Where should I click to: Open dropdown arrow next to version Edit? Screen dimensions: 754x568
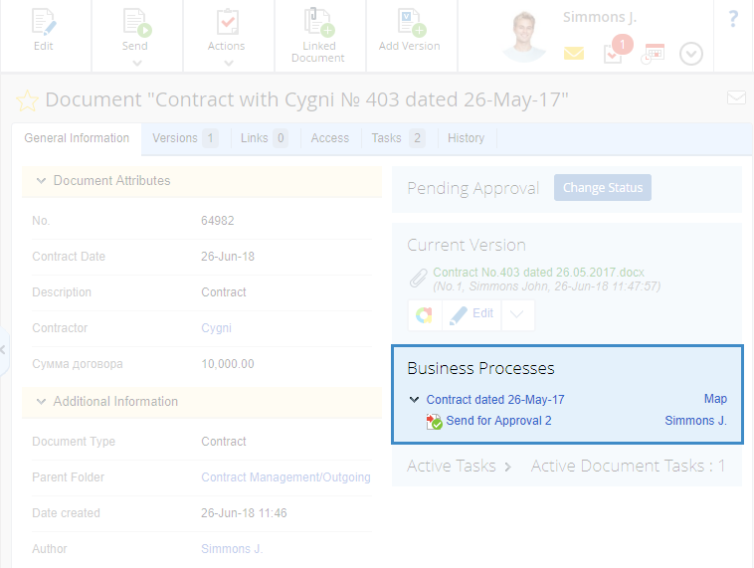[x=517, y=314]
